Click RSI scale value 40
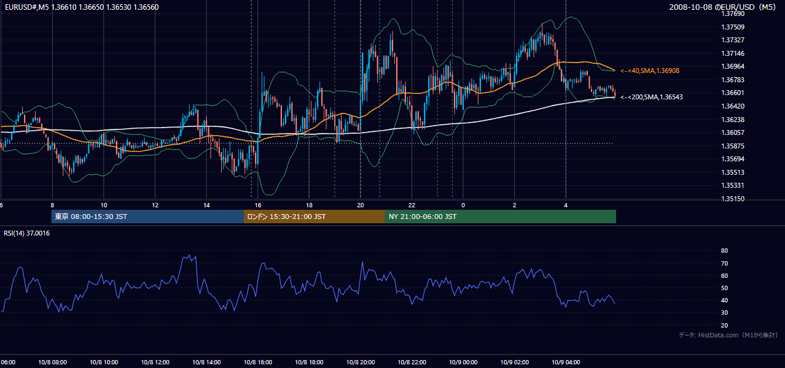The image size is (785, 368). 724,301
